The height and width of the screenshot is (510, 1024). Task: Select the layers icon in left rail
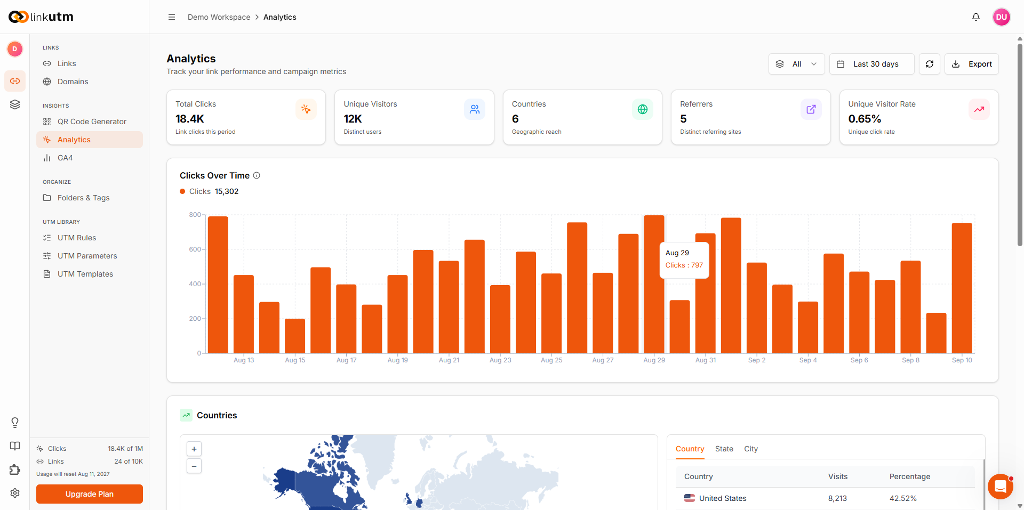15,104
